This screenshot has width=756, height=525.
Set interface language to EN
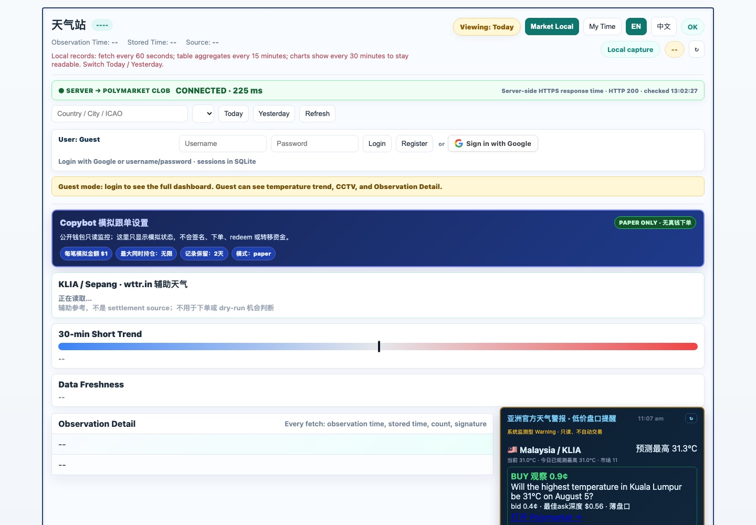[636, 27]
